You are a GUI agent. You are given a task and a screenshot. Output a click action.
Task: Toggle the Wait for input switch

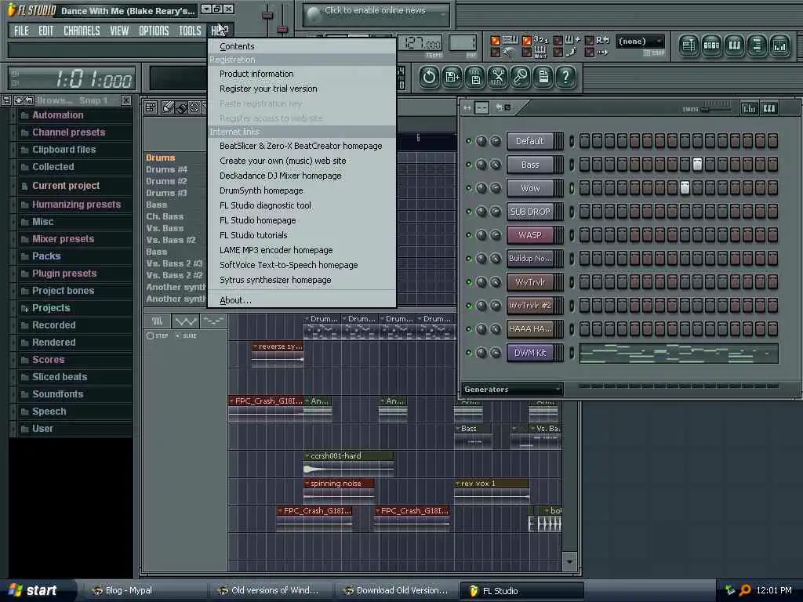[x=527, y=52]
